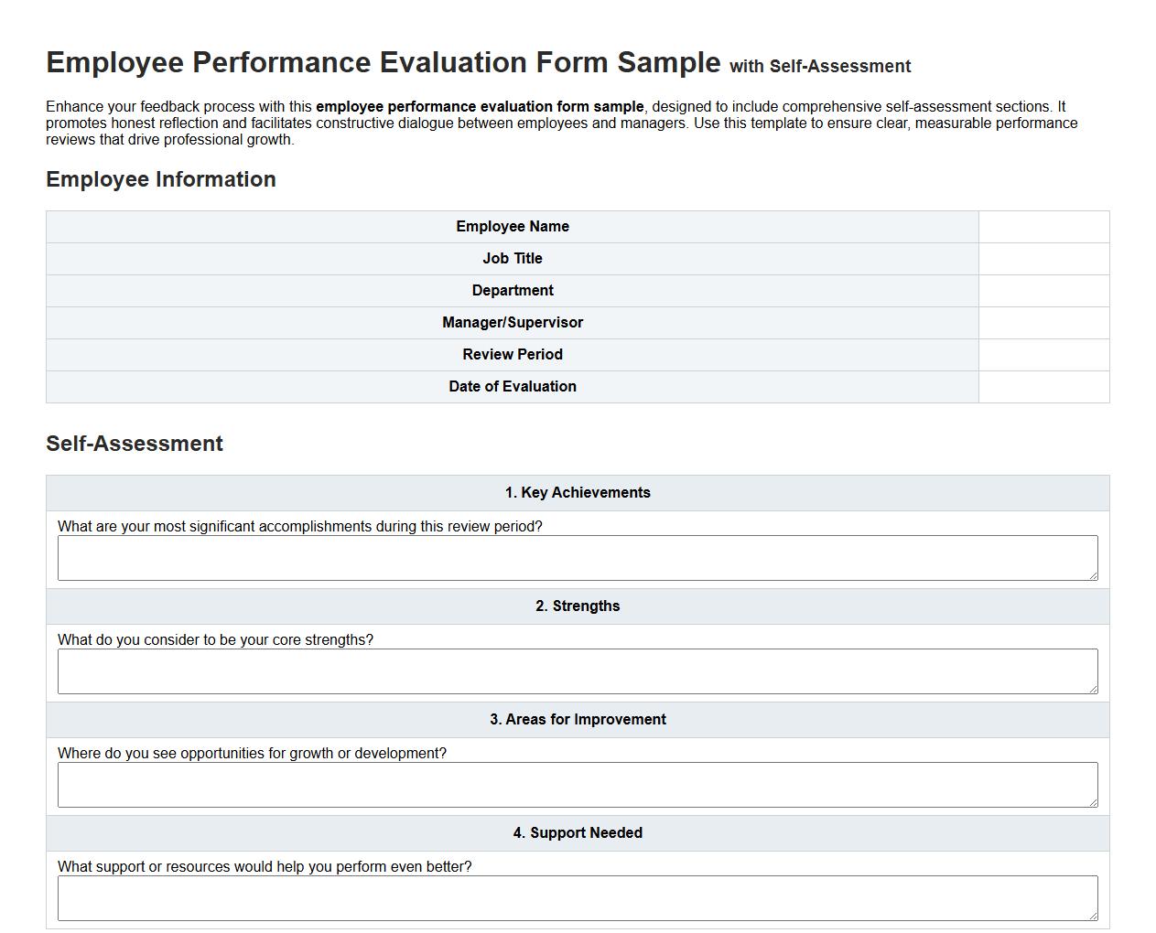Image resolution: width=1156 pixels, height=933 pixels.
Task: Click the Self-Assessment section heading
Action: click(x=134, y=444)
